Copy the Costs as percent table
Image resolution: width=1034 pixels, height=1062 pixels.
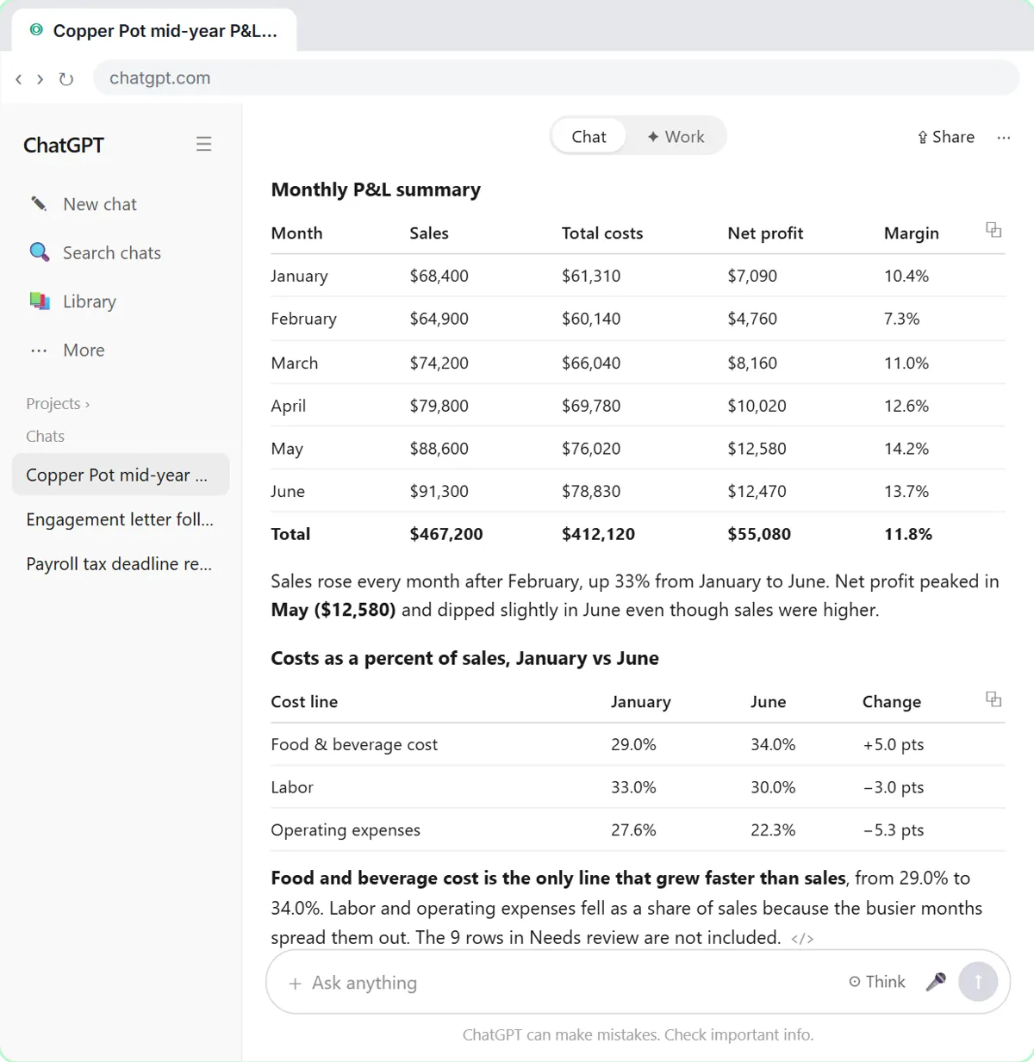tap(994, 699)
